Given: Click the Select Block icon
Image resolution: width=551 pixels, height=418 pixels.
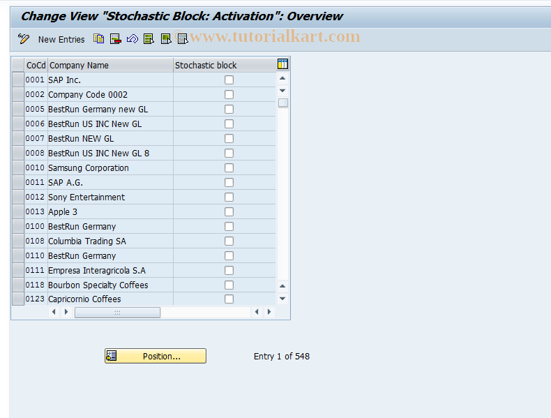Looking at the screenshot, I should point(165,38).
